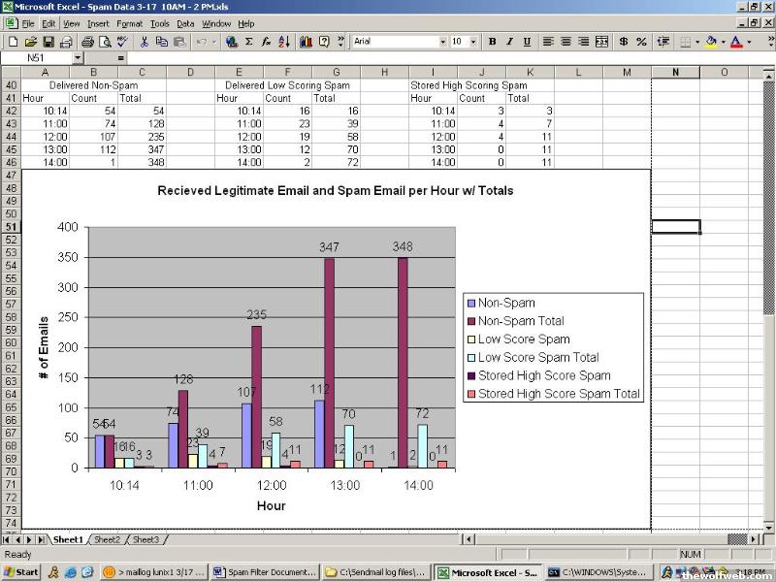Open the Data menu

pos(185,23)
